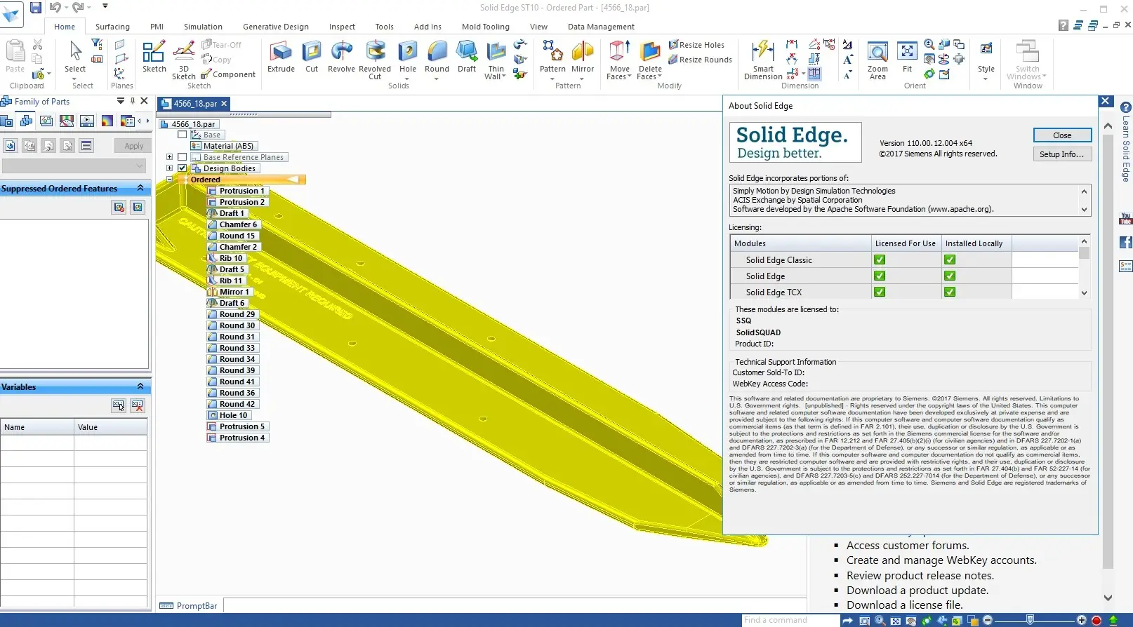Image resolution: width=1133 pixels, height=627 pixels.
Task: Select Chamfer 6 feature
Action: pyautogui.click(x=232, y=224)
